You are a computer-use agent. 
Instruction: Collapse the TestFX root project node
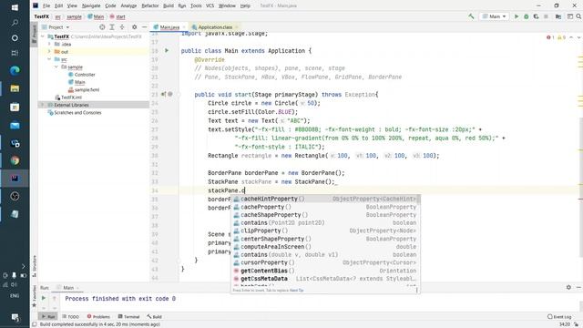[43, 36]
